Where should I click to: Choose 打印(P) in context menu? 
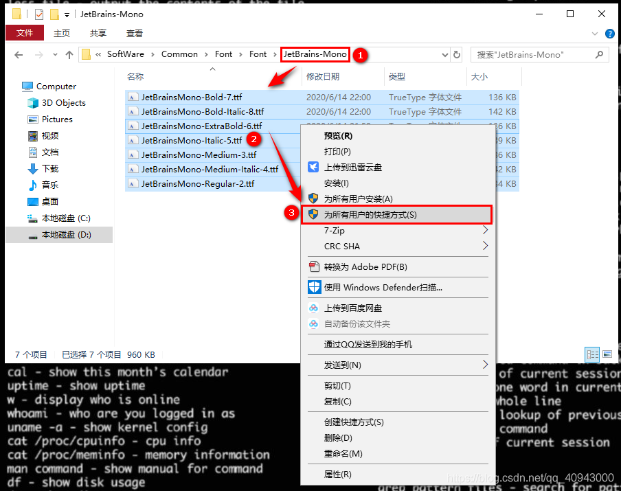tap(398, 152)
